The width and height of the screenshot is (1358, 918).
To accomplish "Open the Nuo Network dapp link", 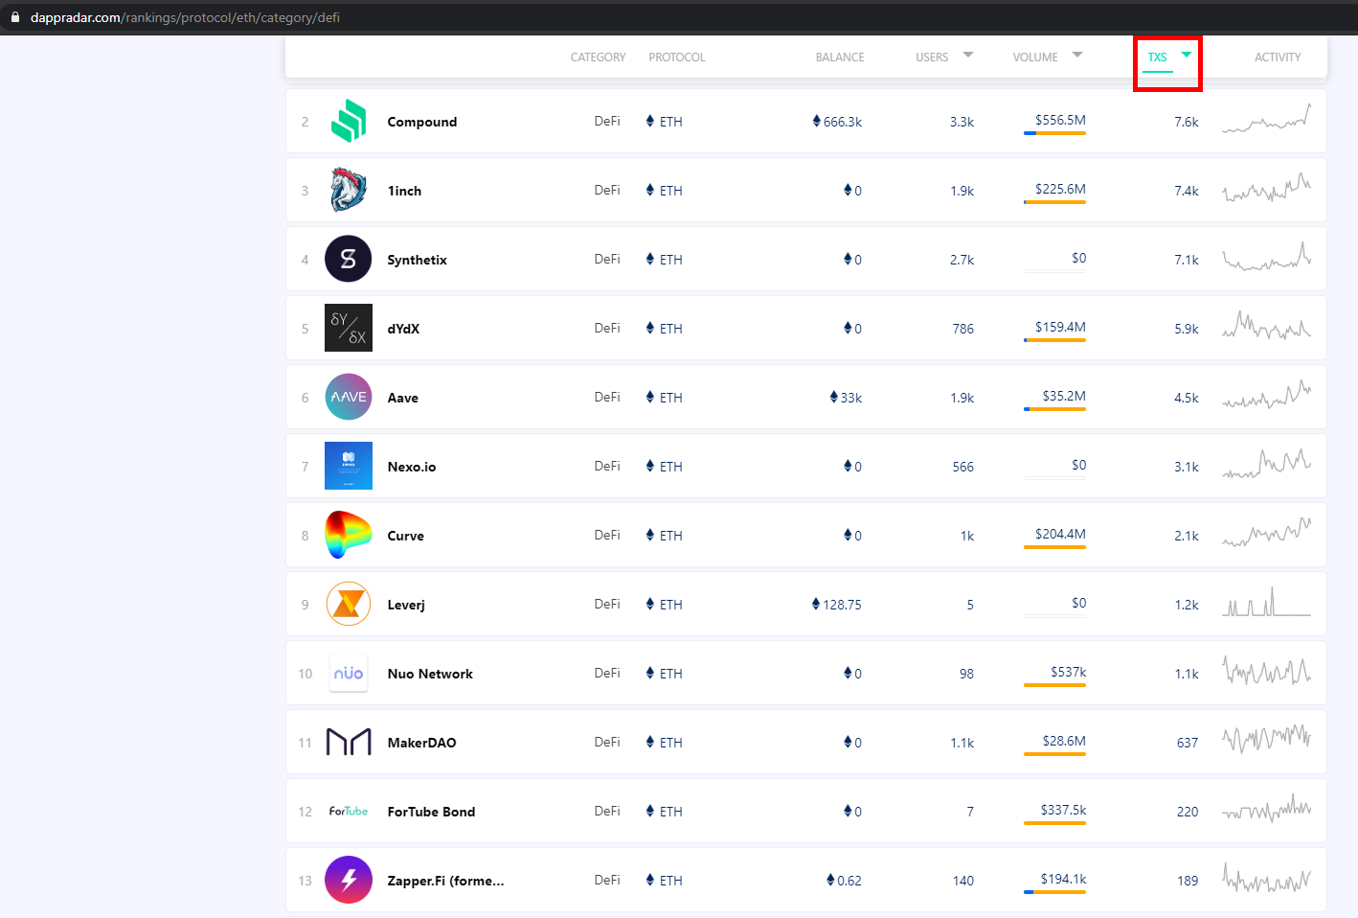I will click(x=430, y=674).
